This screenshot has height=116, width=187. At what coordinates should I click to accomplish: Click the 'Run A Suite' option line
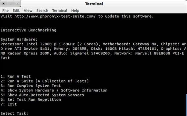pyautogui.click(x=45, y=81)
